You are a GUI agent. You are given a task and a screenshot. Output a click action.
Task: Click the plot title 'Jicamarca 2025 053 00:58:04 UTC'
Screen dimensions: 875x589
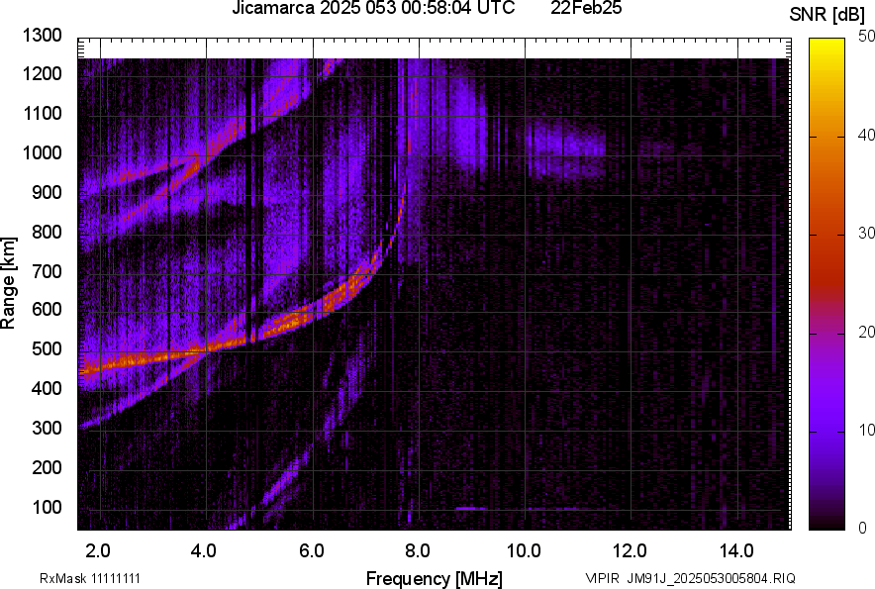[373, 8]
